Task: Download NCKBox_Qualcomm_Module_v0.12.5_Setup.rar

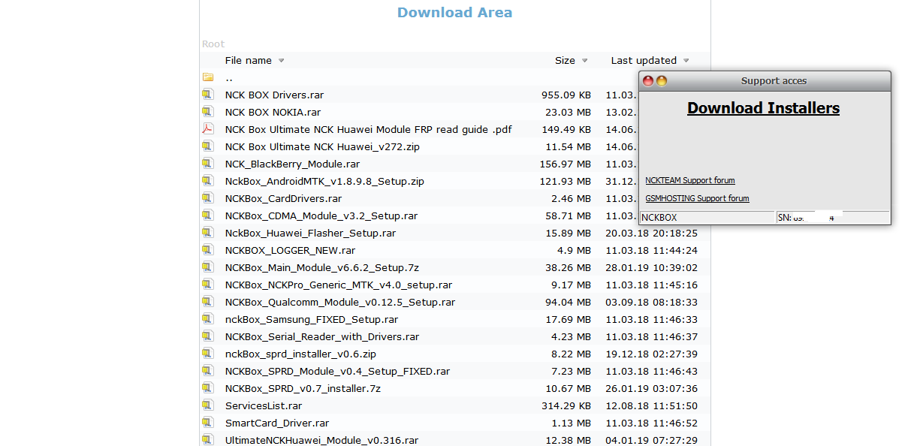Action: [340, 303]
